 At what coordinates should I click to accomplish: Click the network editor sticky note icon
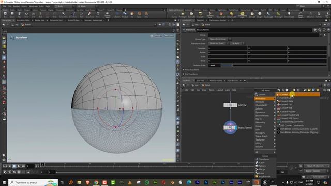click(309, 90)
